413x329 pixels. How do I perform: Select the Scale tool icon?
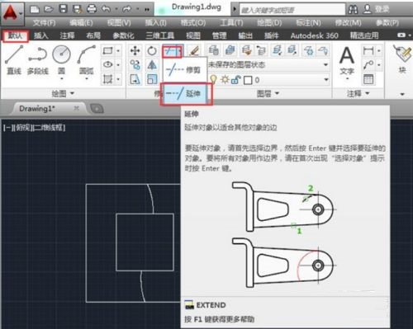152,79
